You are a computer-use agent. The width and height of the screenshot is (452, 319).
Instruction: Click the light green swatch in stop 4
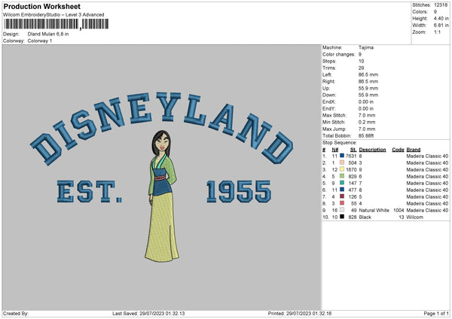[341, 176]
